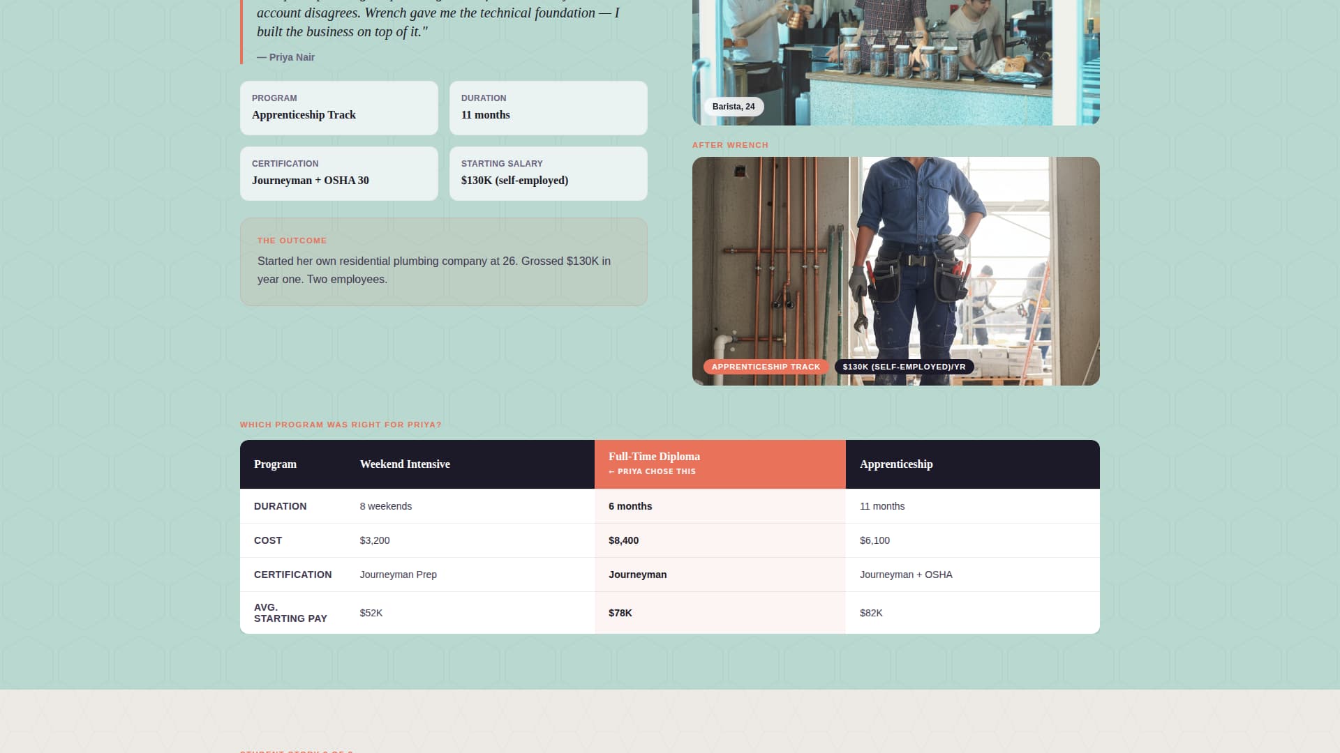
Task: Select the Program Apprenticeship Track card
Action: pyautogui.click(x=339, y=108)
